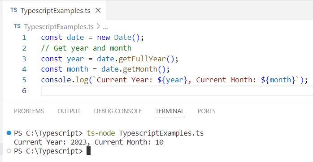Click terminal output 'Current Year: 2023, Current Month: 10'

tap(89, 142)
